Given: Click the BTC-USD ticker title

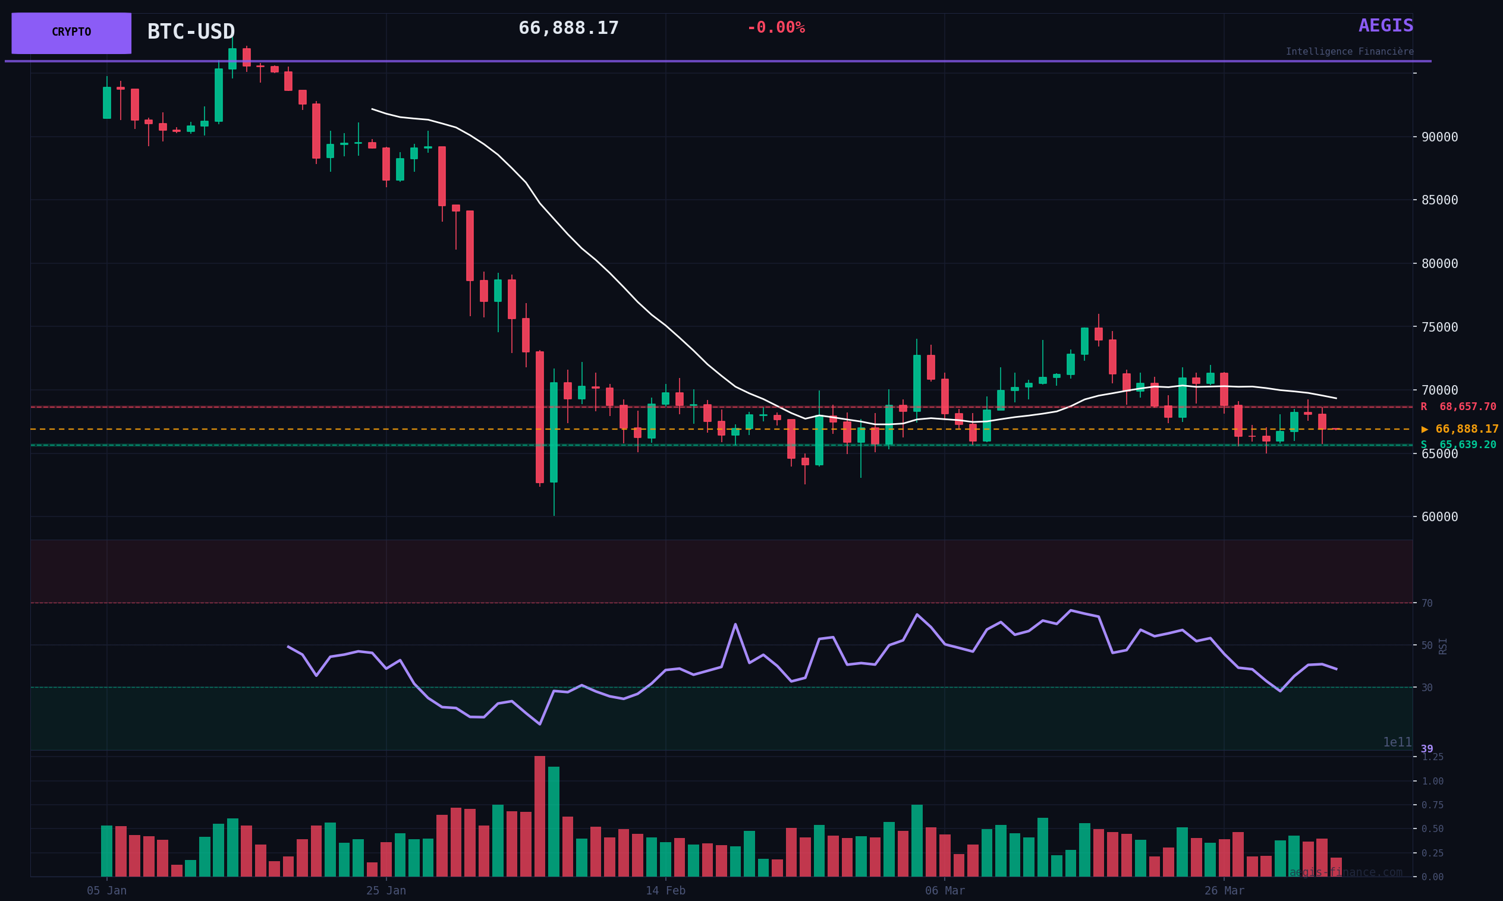Looking at the screenshot, I should (x=191, y=31).
